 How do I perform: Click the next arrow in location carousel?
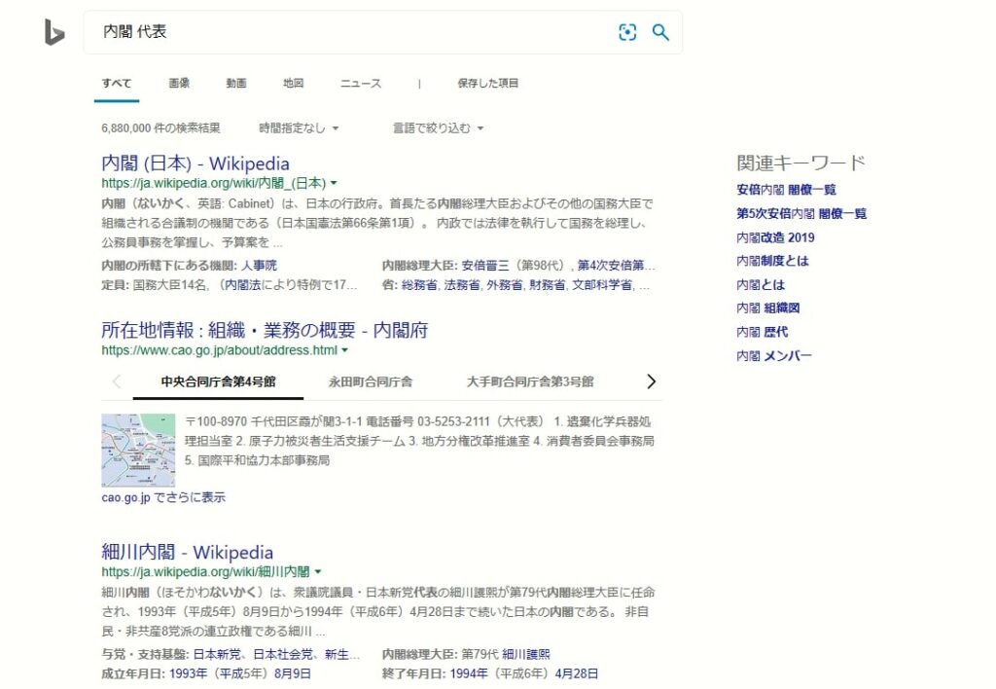[x=651, y=381]
